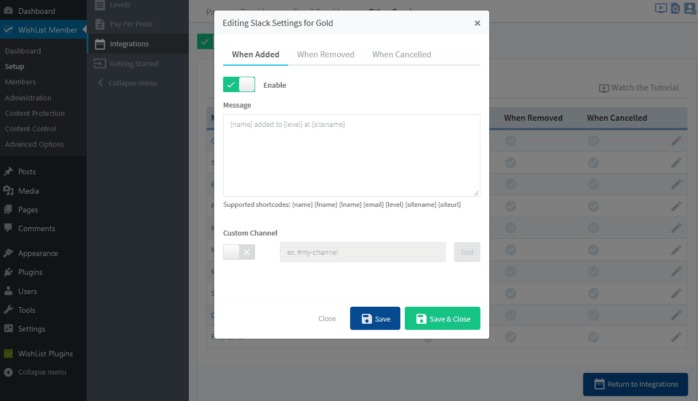
Task: Click into the Message text area
Action: (x=352, y=156)
